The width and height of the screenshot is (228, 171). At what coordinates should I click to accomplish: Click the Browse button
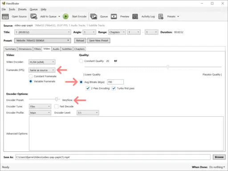tap(219, 157)
